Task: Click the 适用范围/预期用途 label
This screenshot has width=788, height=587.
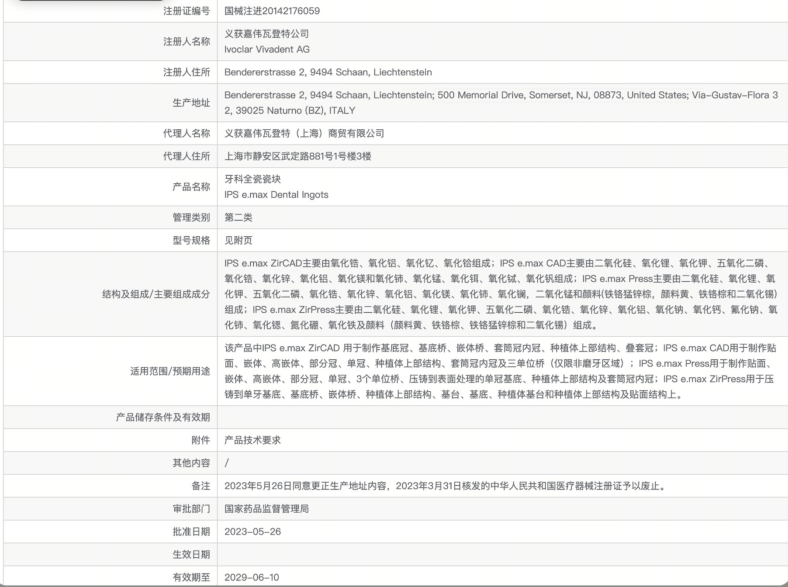Action: 170,371
